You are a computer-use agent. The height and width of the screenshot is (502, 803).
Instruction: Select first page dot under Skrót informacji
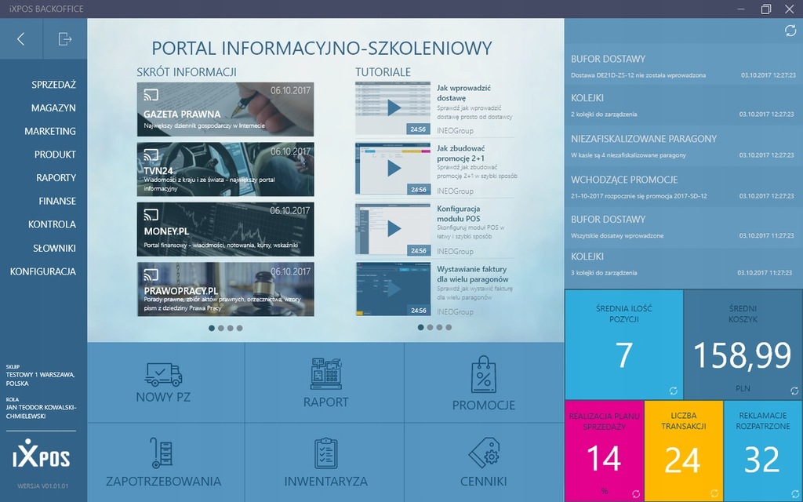click(212, 329)
